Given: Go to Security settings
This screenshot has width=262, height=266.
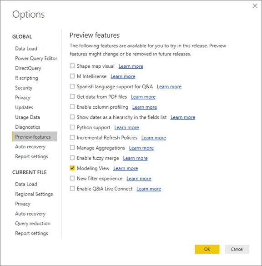Looking at the screenshot, I should (24, 88).
